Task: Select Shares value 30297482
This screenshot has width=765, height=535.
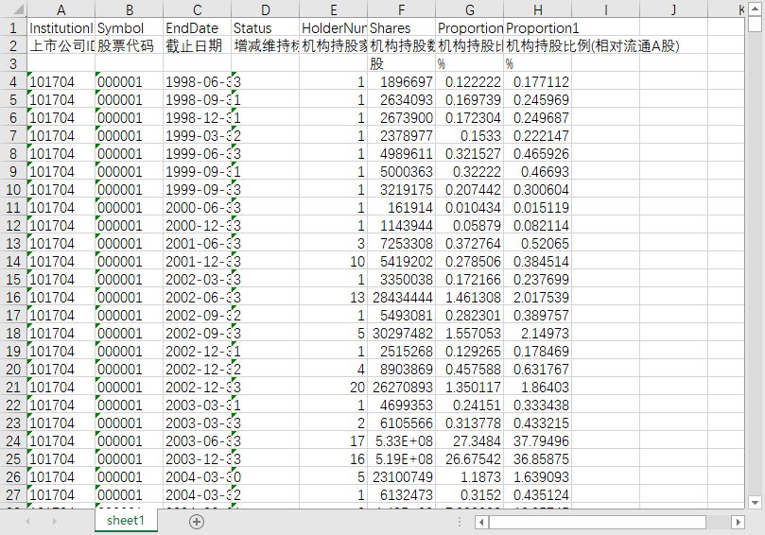Action: (x=402, y=333)
